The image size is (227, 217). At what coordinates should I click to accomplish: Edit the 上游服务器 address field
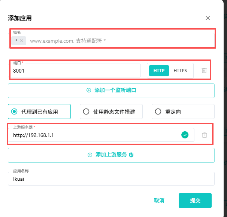(x=94, y=135)
